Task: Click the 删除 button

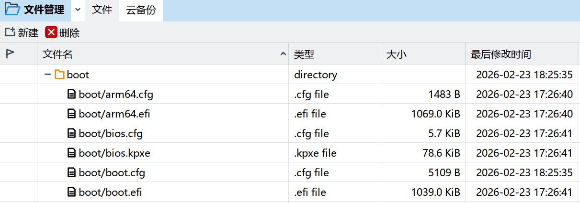Action: [63, 32]
